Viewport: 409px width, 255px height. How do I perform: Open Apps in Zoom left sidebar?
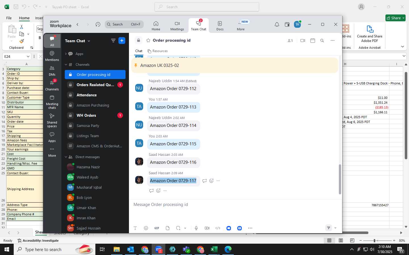(52, 137)
